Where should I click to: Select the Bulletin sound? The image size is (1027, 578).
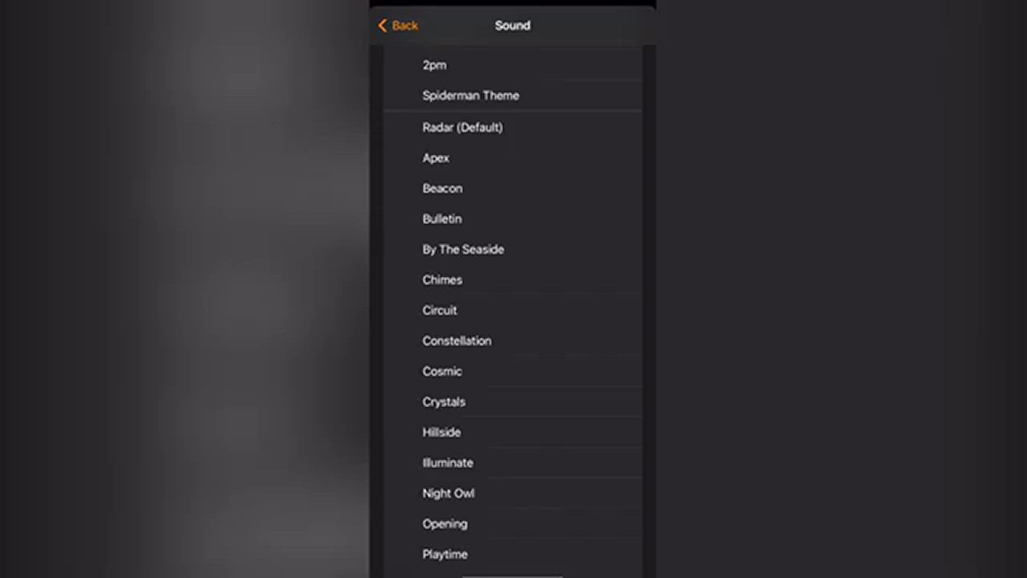pyautogui.click(x=512, y=219)
